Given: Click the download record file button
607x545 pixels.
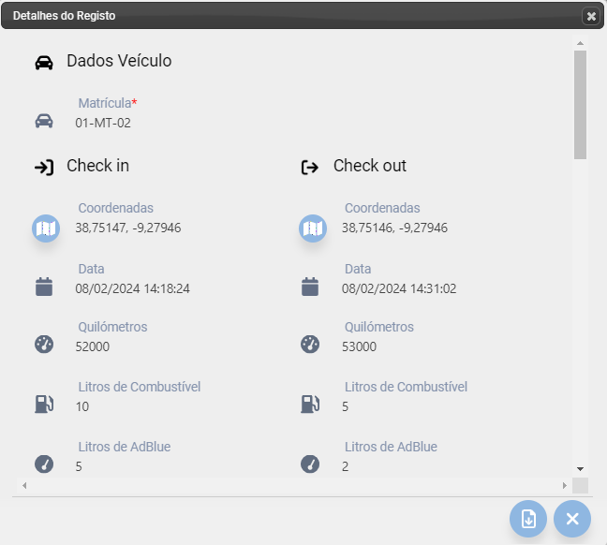Looking at the screenshot, I should [528, 519].
